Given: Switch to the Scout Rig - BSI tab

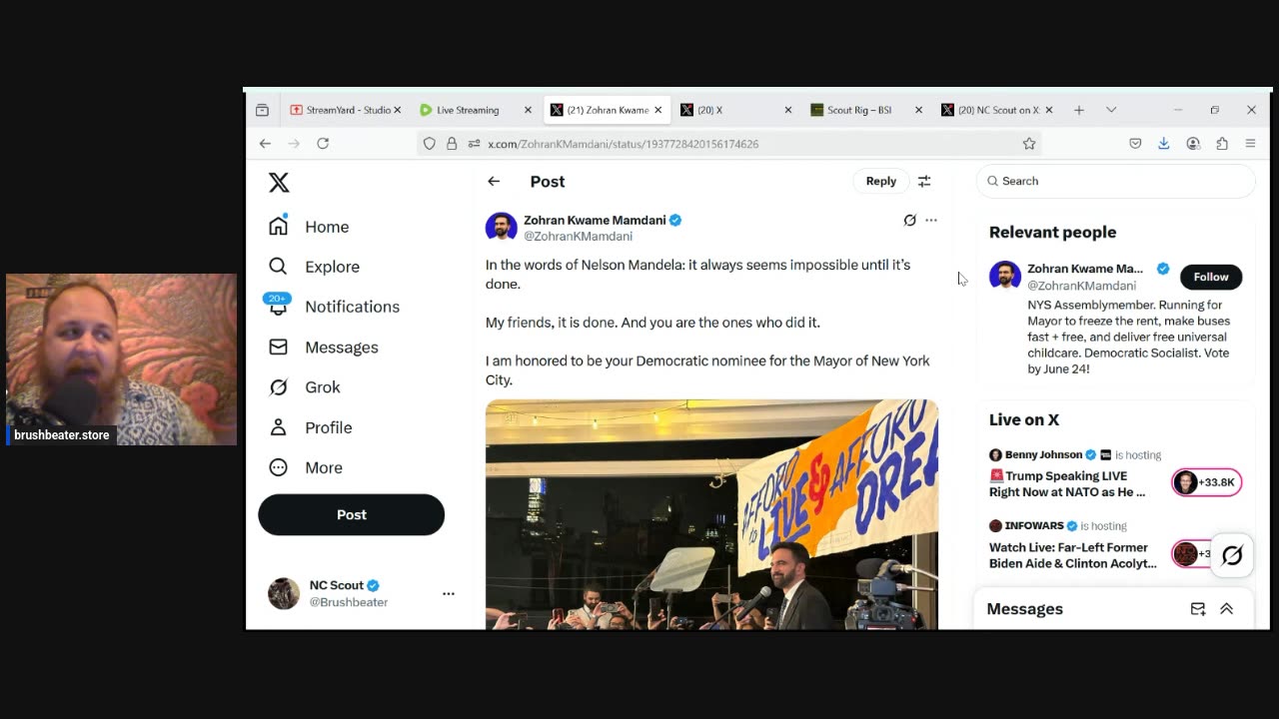Looking at the screenshot, I should tap(859, 110).
